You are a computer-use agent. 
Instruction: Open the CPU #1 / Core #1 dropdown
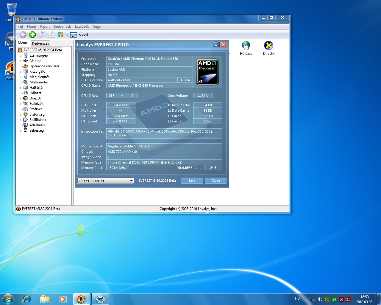point(106,181)
